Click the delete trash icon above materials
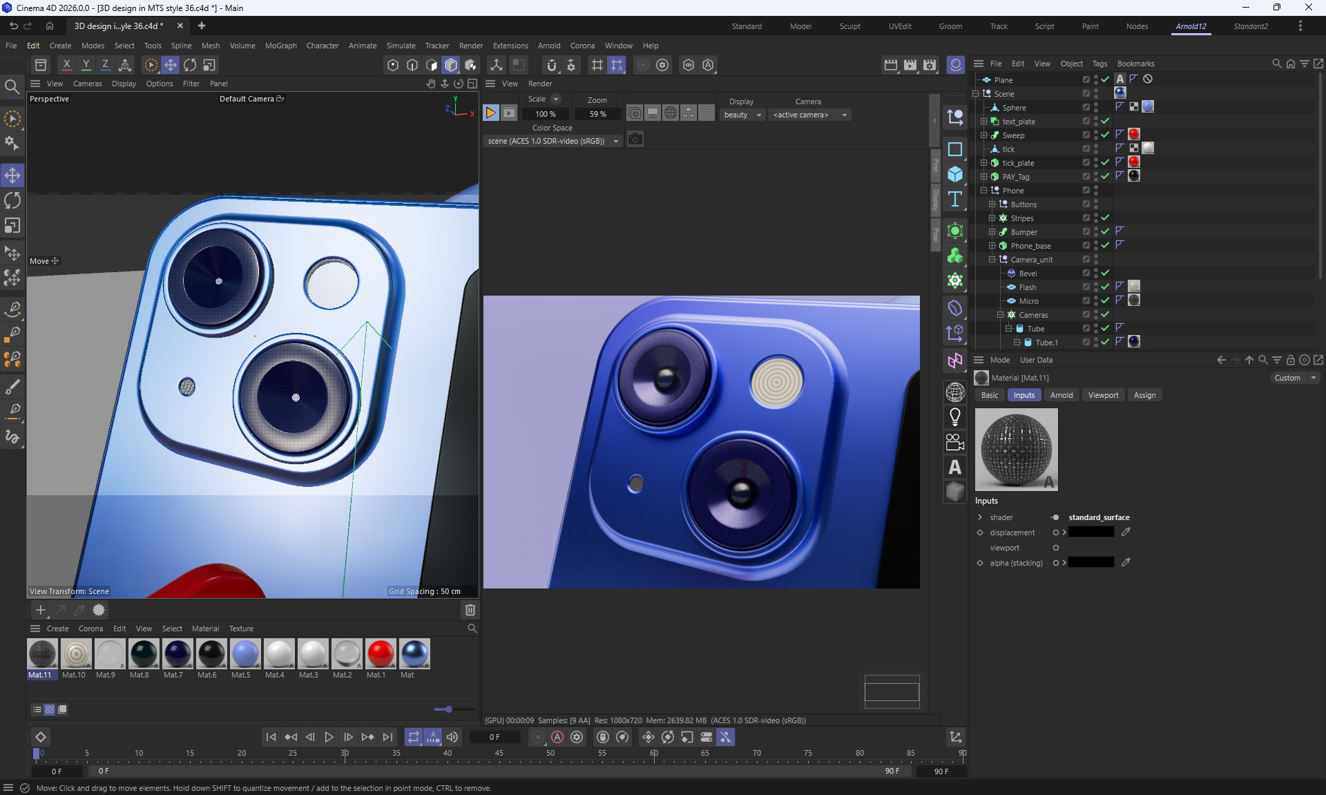The image size is (1326, 795). point(470,610)
